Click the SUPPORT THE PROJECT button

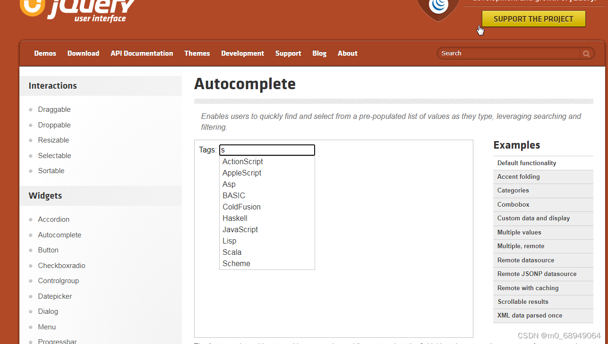533,19
